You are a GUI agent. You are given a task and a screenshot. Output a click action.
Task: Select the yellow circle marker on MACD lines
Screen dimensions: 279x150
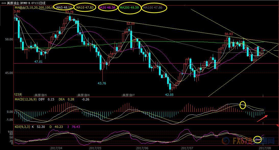pyautogui.click(x=242, y=104)
